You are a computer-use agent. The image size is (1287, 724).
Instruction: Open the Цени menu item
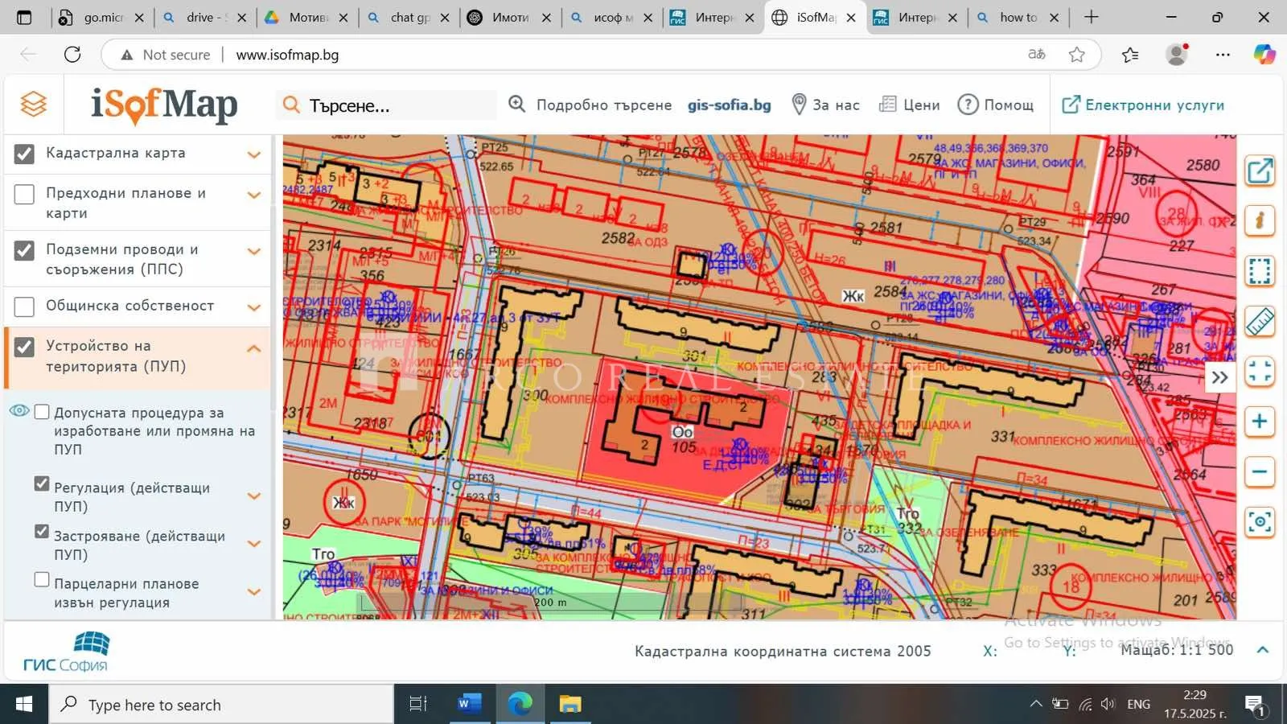click(x=910, y=105)
